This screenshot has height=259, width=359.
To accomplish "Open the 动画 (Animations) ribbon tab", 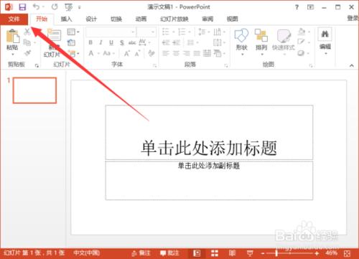I will (141, 19).
